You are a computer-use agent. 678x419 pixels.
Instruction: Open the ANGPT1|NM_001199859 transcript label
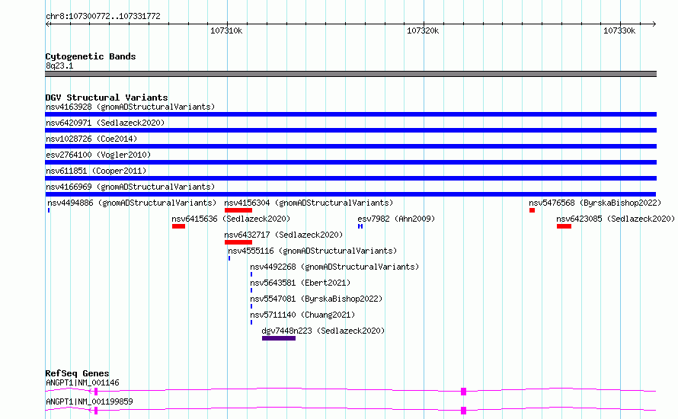[x=89, y=401]
